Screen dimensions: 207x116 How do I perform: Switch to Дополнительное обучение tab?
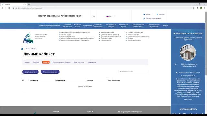point(61,62)
